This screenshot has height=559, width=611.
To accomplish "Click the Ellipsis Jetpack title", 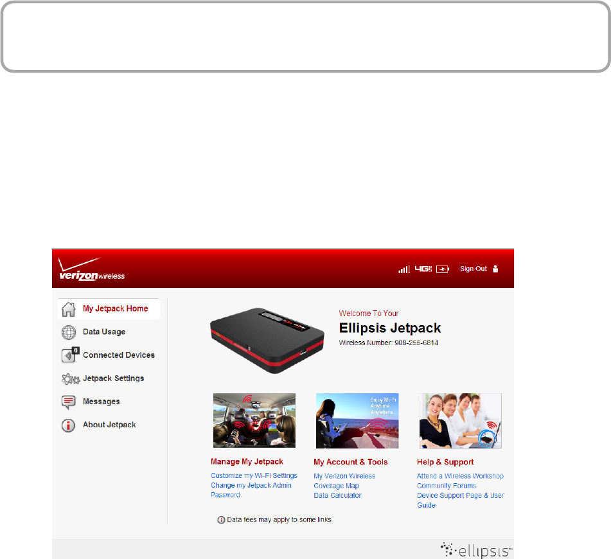I will click(x=390, y=328).
